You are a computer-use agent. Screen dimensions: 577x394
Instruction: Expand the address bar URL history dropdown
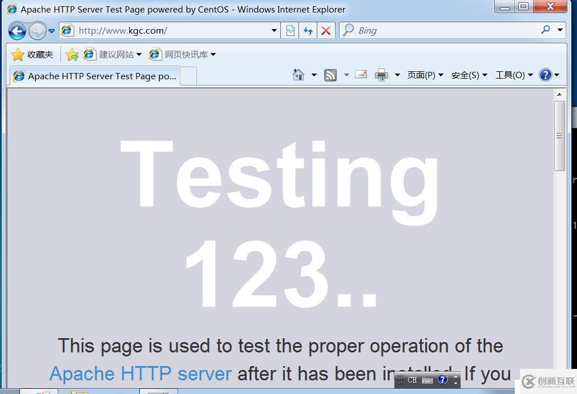pyautogui.click(x=274, y=31)
